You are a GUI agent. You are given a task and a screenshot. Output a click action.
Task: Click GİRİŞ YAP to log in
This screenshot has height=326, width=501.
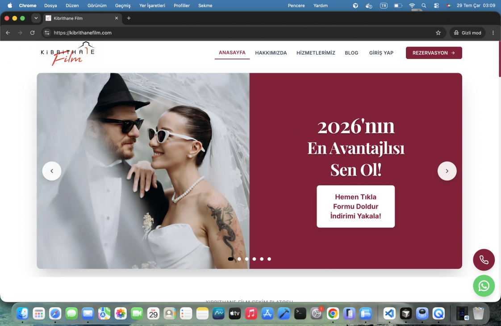381,53
